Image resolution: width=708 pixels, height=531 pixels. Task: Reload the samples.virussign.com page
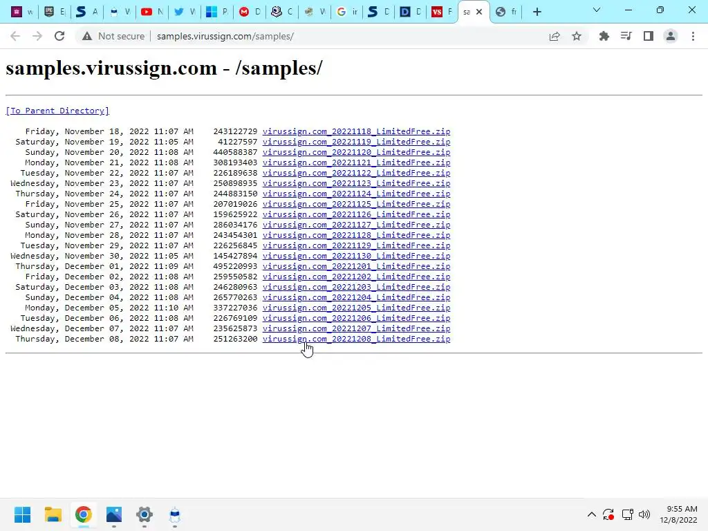tap(59, 36)
